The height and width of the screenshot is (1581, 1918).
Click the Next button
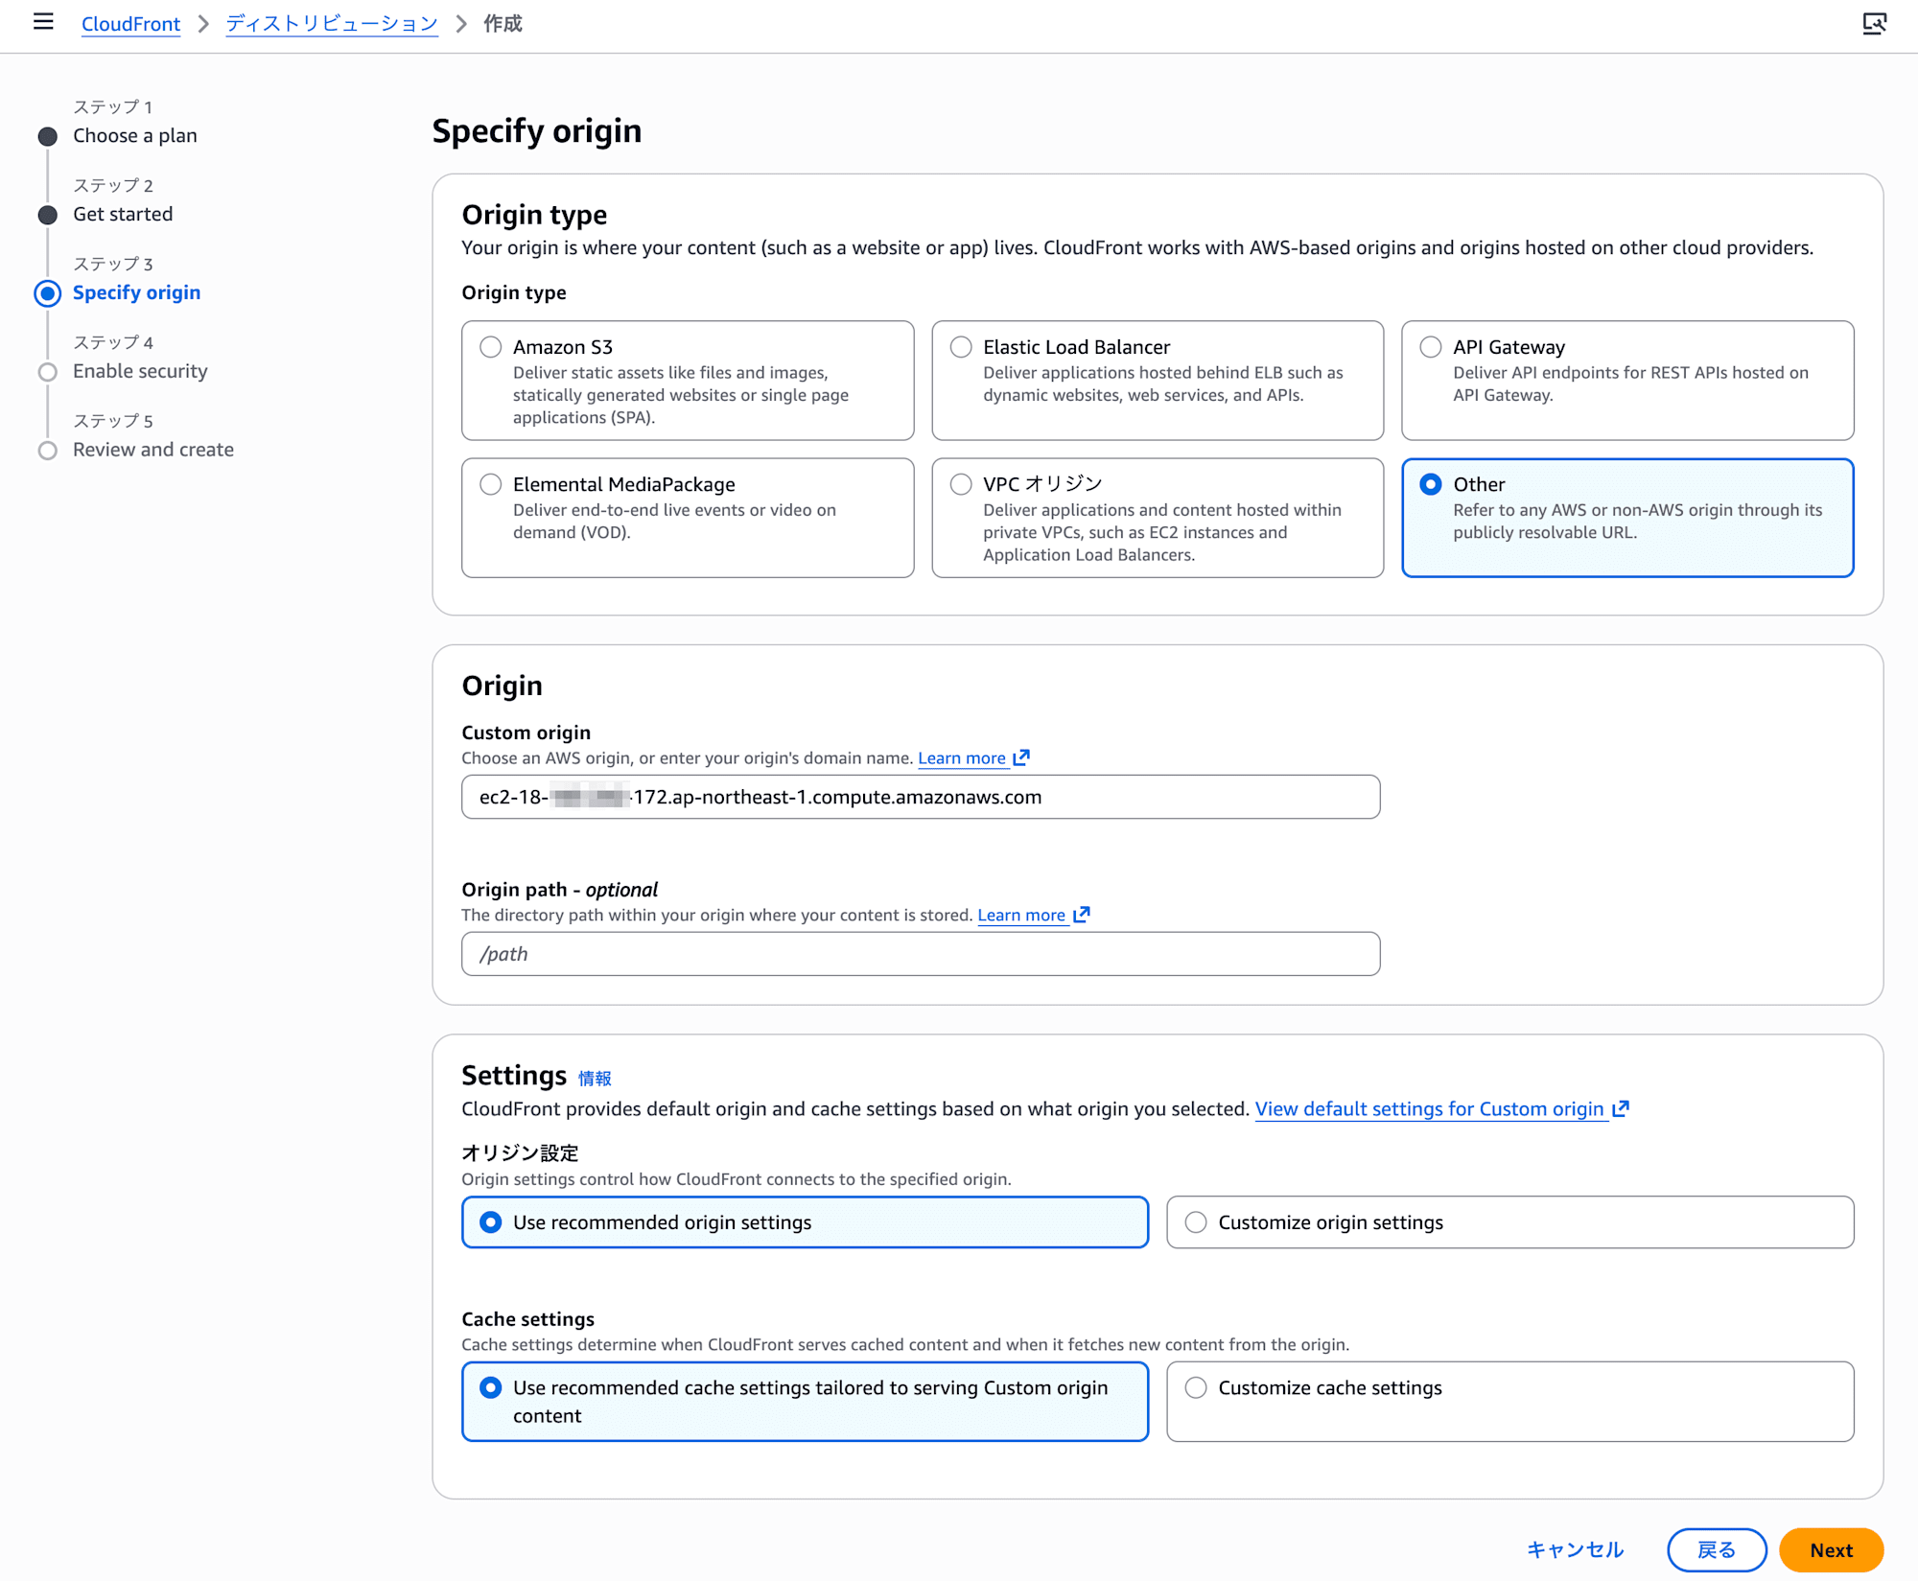(1831, 1550)
